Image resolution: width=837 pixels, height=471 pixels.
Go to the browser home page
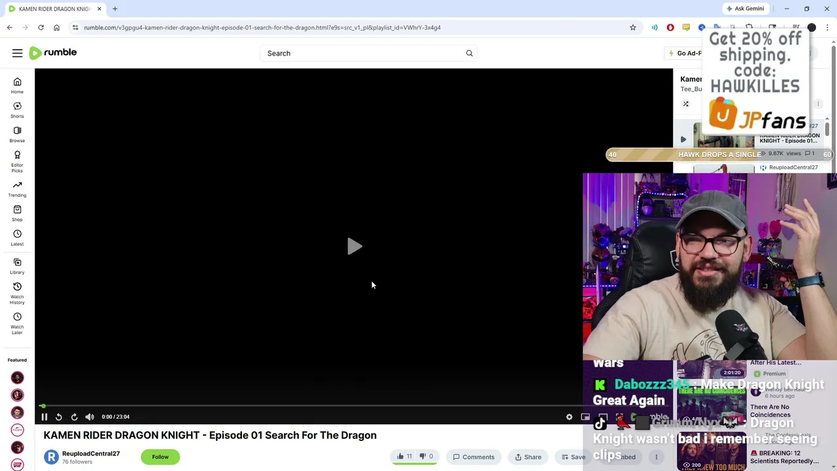56,27
